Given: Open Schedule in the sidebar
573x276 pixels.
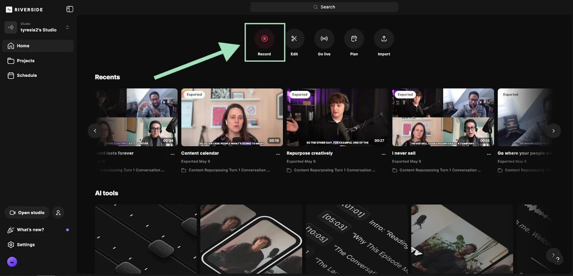Looking at the screenshot, I should point(27,75).
